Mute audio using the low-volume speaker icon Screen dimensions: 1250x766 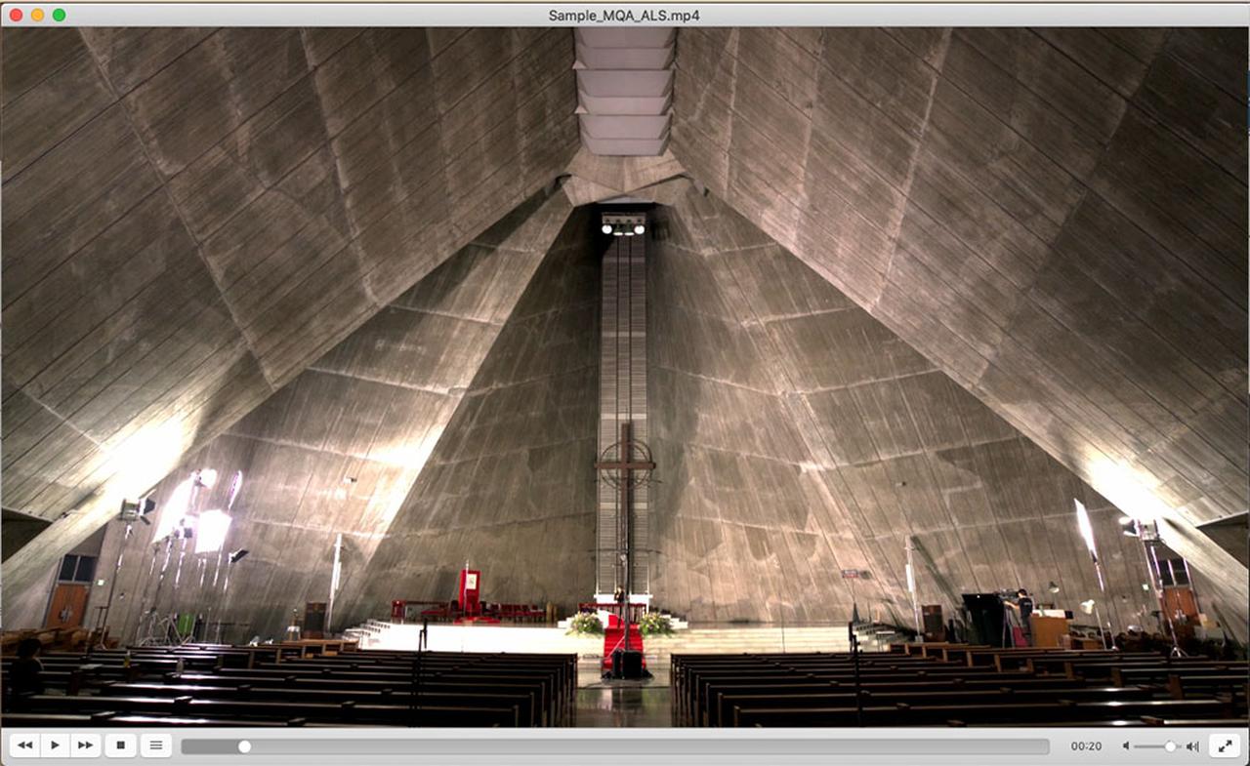1126,746
